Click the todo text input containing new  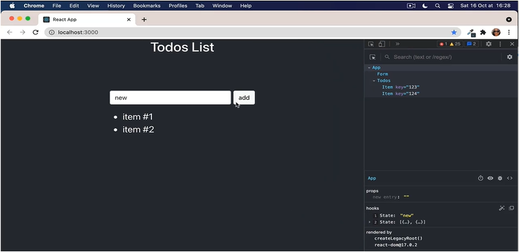click(170, 97)
